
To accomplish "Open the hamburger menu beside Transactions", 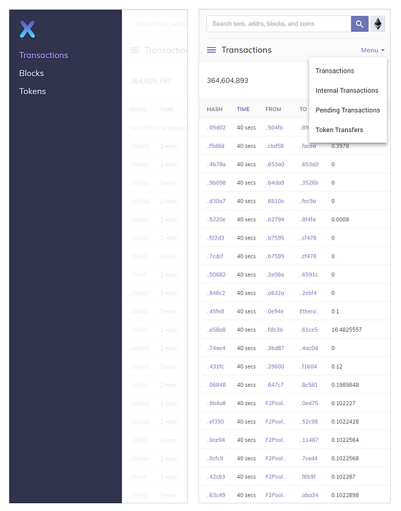I will point(211,50).
